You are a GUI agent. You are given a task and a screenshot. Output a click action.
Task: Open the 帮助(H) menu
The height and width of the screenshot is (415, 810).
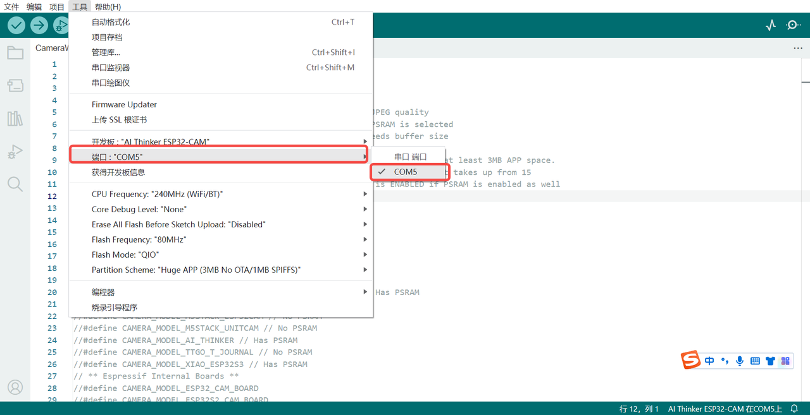(108, 7)
